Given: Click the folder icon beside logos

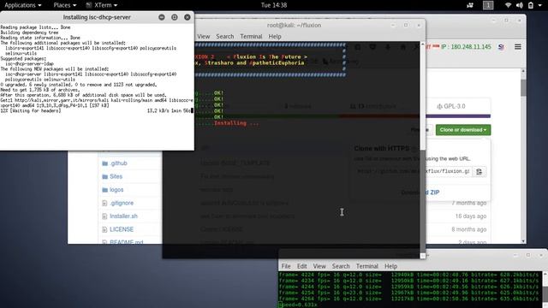Looking at the screenshot, I should pos(104,190).
